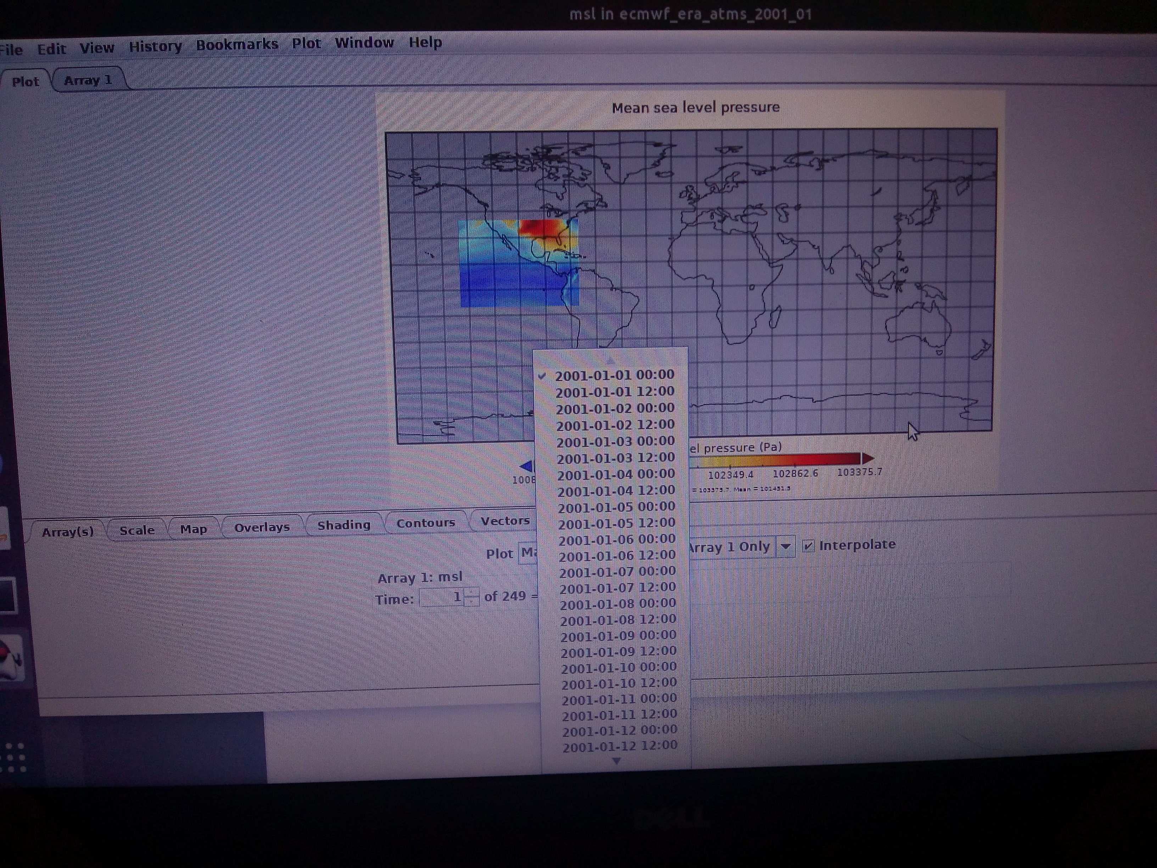Open the Contours settings tab

click(x=425, y=523)
